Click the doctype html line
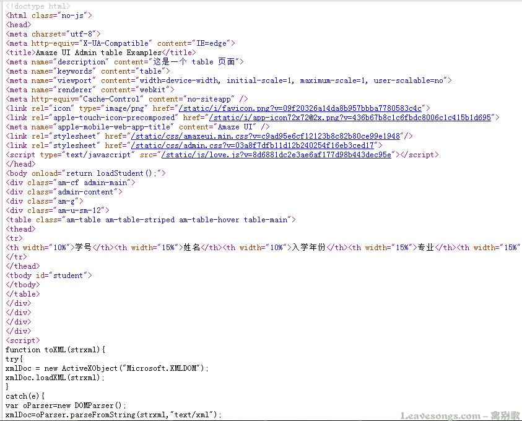 pos(38,6)
